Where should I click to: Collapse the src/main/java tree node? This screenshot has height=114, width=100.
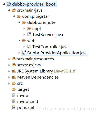pyautogui.click(x=9, y=10)
